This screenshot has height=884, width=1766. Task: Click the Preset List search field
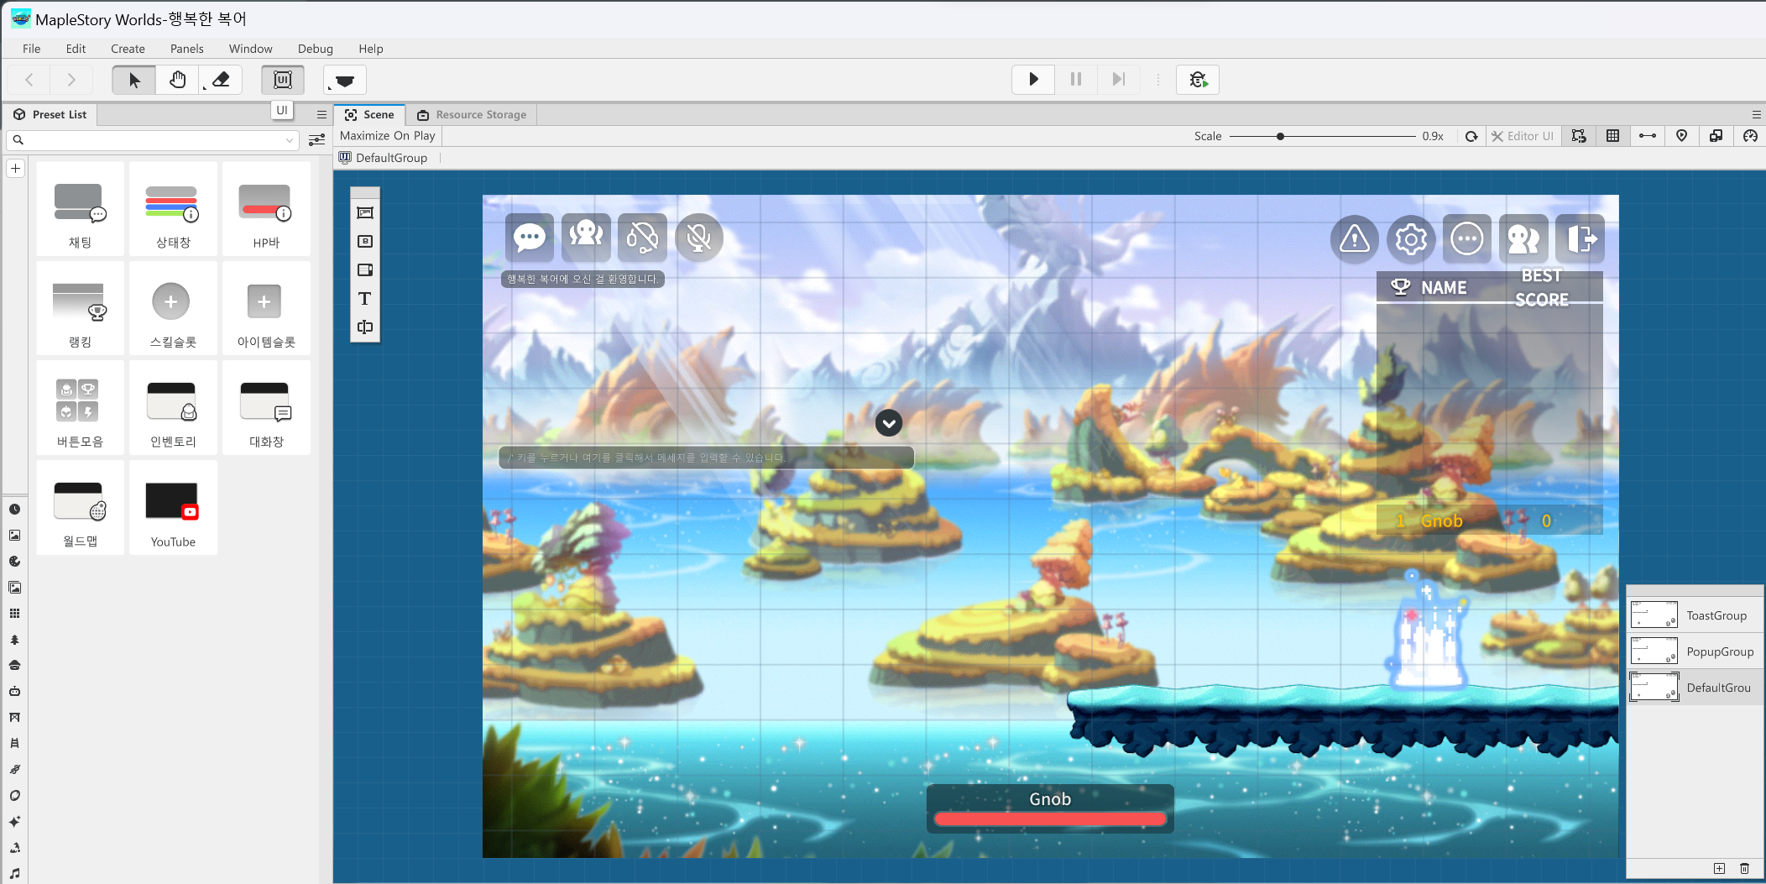click(x=151, y=140)
